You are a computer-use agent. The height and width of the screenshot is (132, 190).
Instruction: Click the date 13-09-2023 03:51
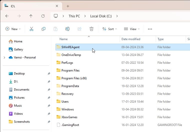(132, 94)
